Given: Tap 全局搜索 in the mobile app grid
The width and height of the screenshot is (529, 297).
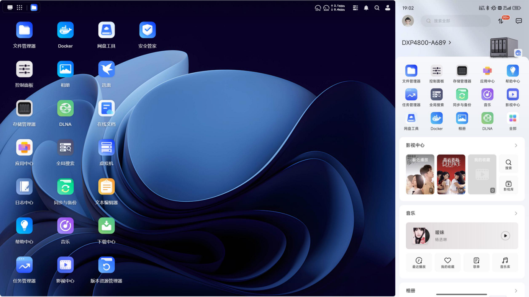Looking at the screenshot, I should (x=437, y=95).
